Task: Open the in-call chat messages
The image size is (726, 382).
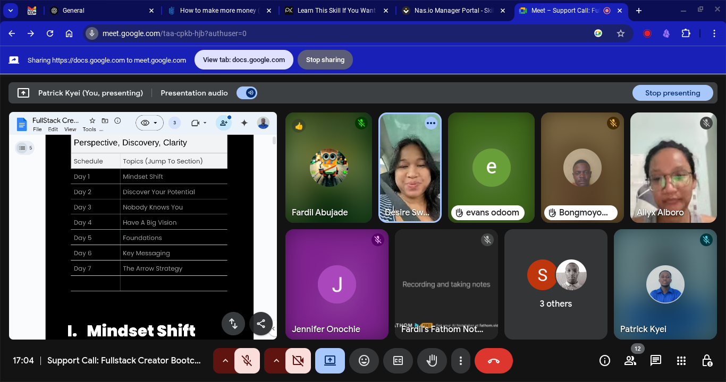Action: click(x=656, y=361)
